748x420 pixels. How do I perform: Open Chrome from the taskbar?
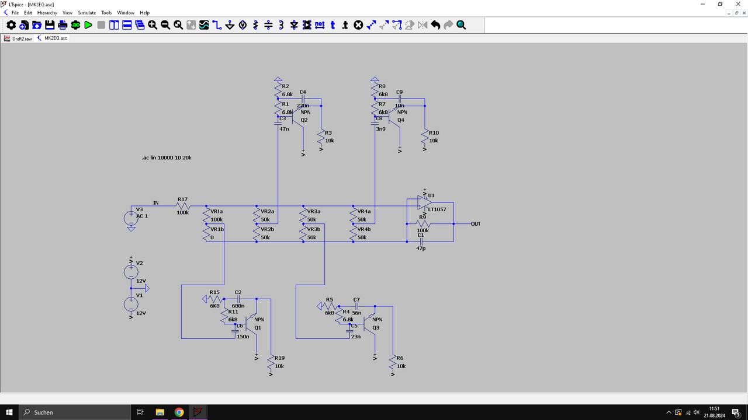(x=179, y=412)
